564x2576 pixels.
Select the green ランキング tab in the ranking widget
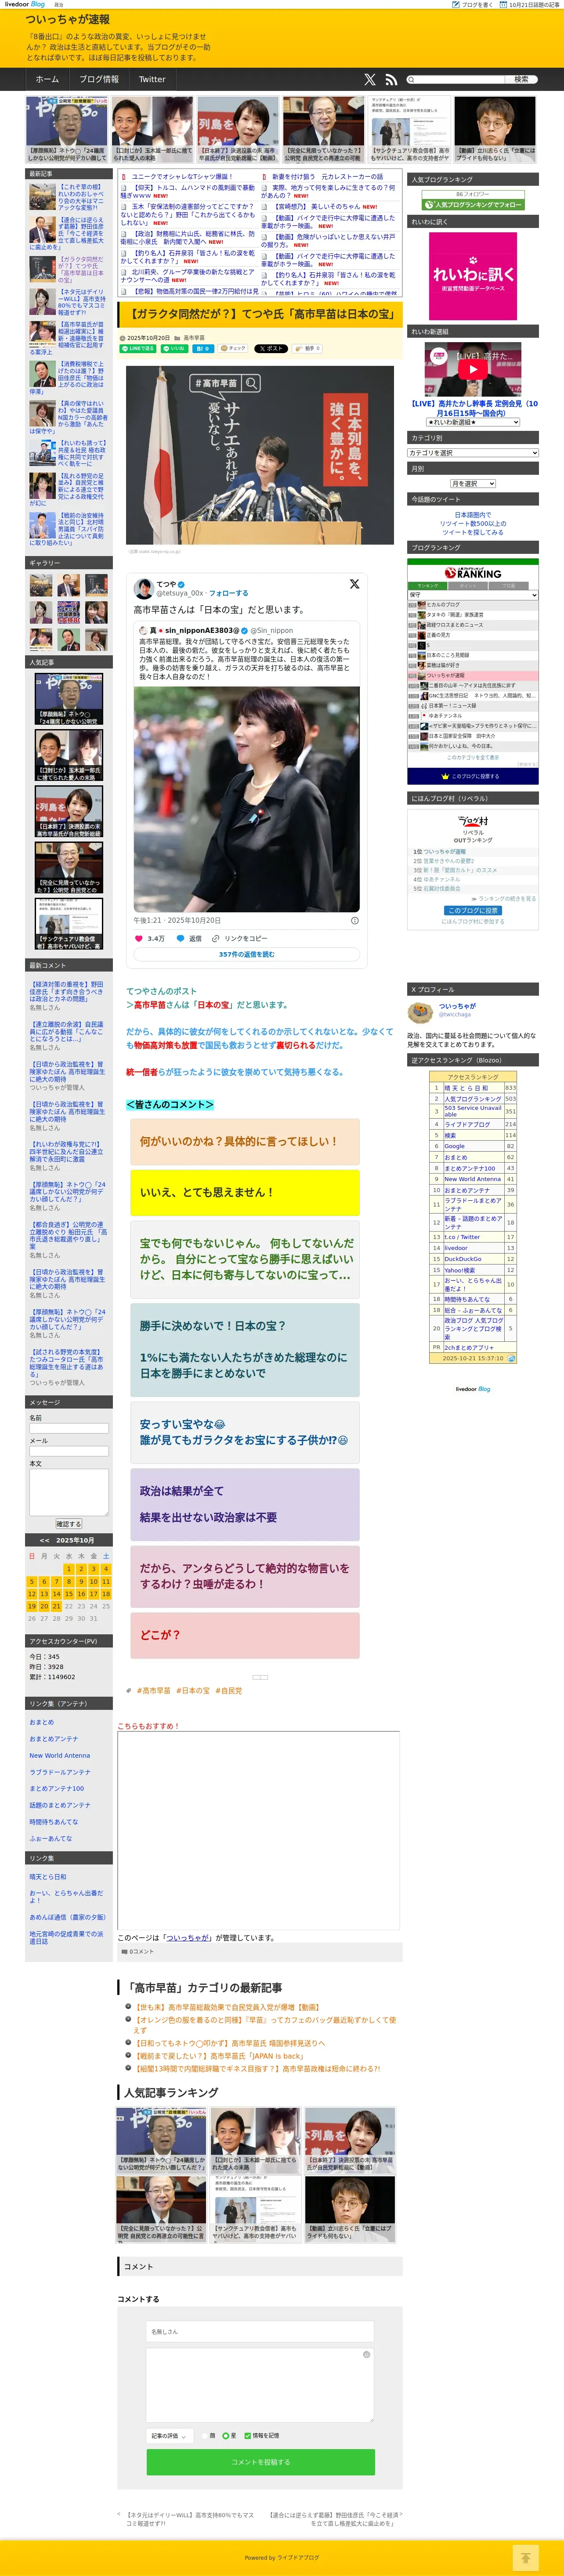[x=428, y=585]
